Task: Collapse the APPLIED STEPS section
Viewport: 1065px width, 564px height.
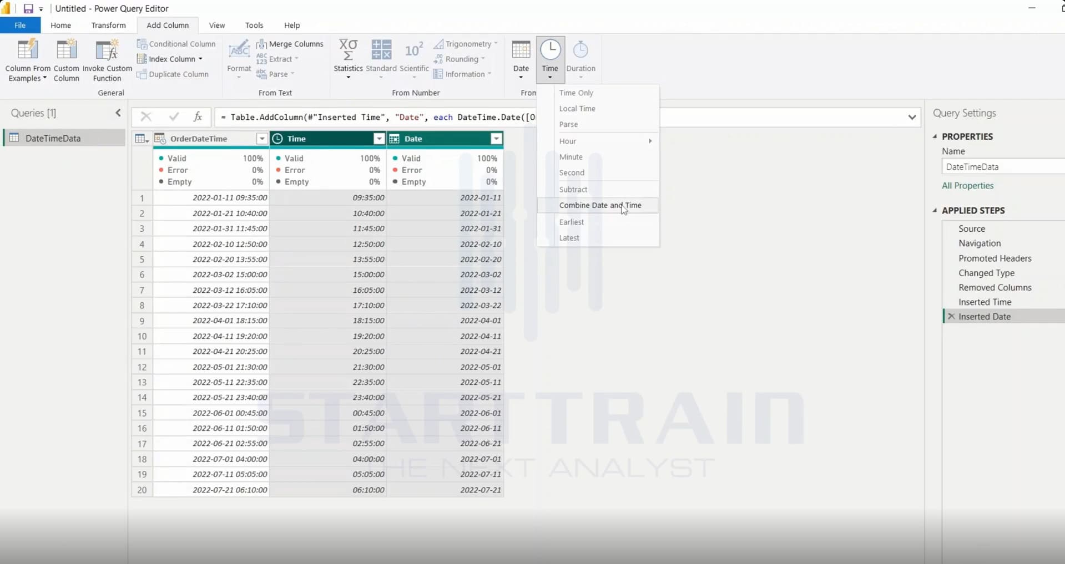Action: click(x=935, y=211)
